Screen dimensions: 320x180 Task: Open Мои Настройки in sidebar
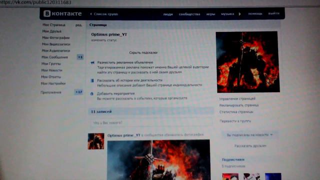click(x=53, y=83)
